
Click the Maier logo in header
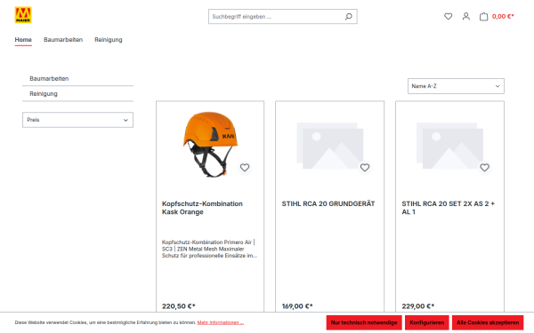[23, 15]
